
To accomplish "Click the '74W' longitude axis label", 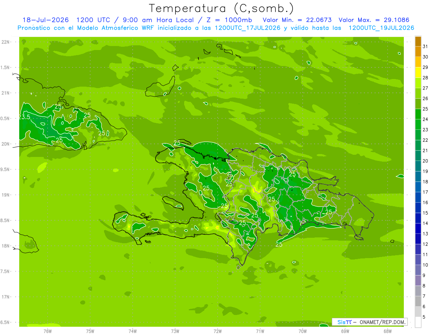I will pyautogui.click(x=132, y=331).
